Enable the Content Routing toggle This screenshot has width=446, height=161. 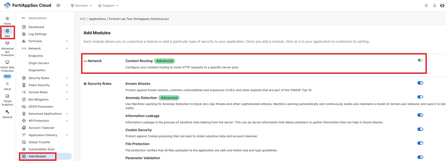(420, 60)
